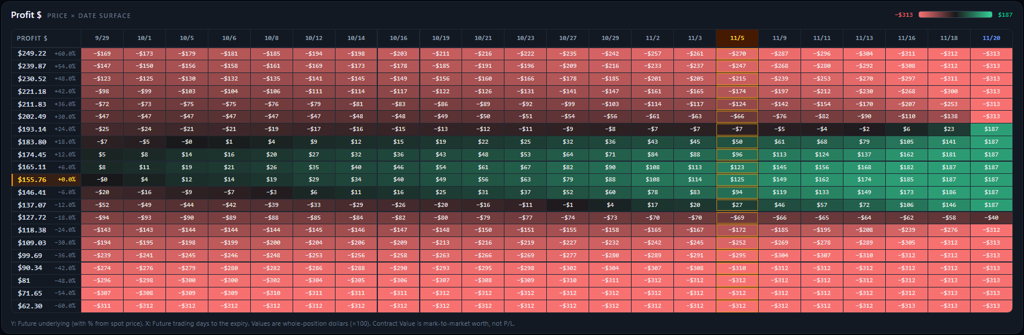Click the $125 cell in row $155.76, column 11/5

point(737,180)
